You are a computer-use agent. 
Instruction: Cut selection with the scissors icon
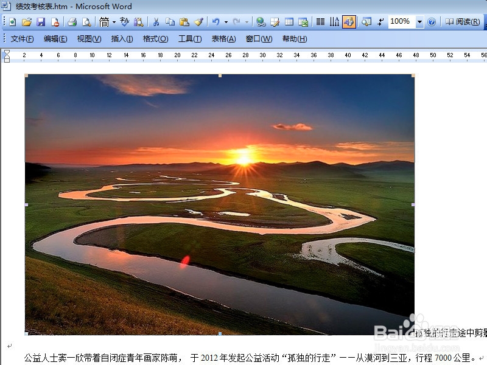pyautogui.click(x=156, y=22)
